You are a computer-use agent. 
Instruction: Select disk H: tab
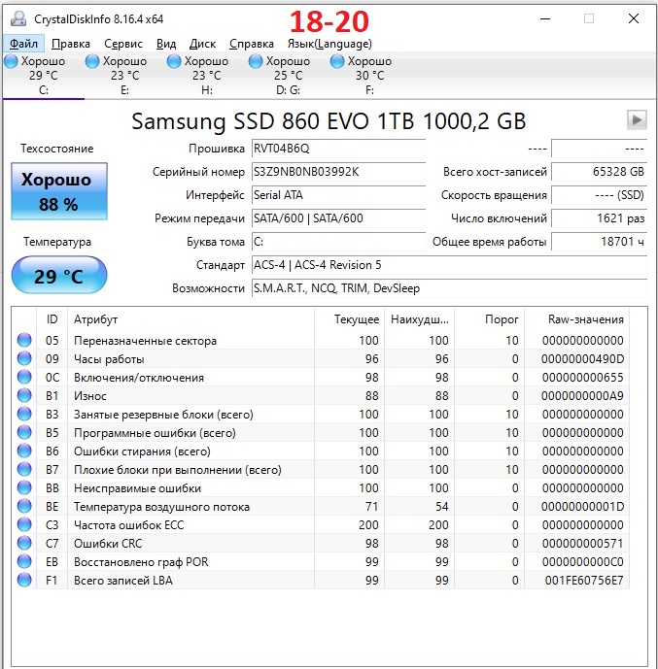point(206,76)
